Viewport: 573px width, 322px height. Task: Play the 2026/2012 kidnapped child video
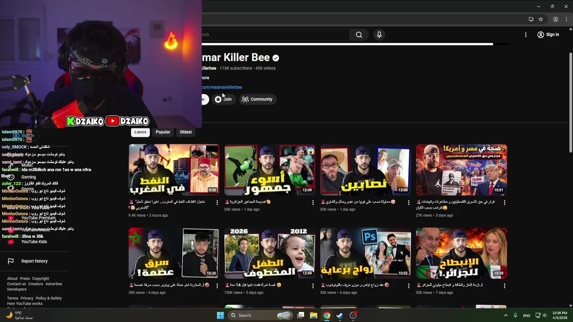point(269,253)
